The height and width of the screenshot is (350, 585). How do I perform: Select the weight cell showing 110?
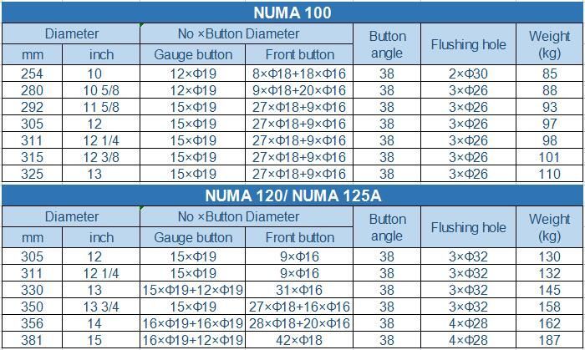click(550, 174)
